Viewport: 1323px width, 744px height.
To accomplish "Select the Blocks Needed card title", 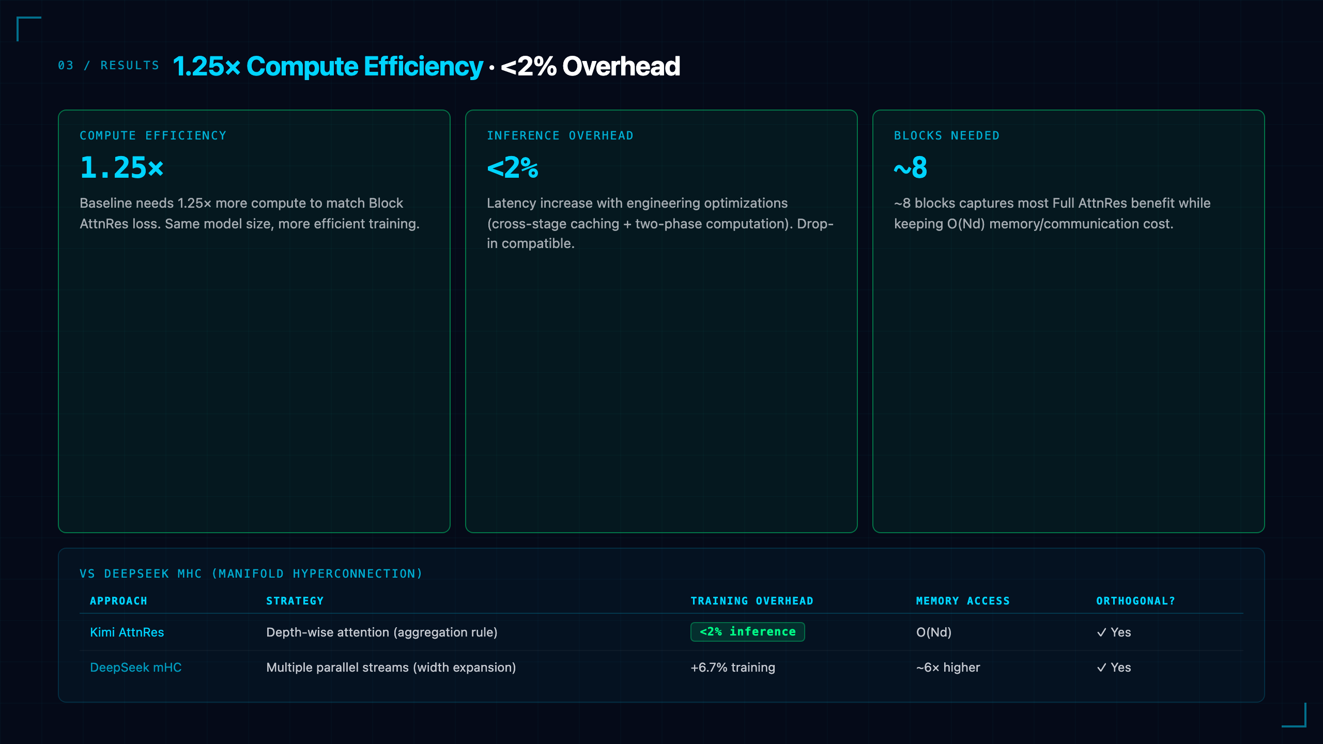I will pos(947,135).
